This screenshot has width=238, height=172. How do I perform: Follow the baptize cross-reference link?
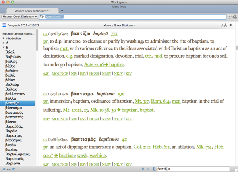pyautogui.click(x=116, y=64)
